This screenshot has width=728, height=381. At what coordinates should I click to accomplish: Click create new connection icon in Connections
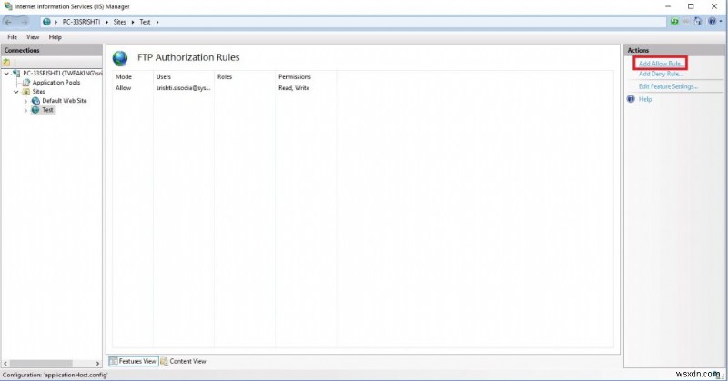tap(6, 62)
